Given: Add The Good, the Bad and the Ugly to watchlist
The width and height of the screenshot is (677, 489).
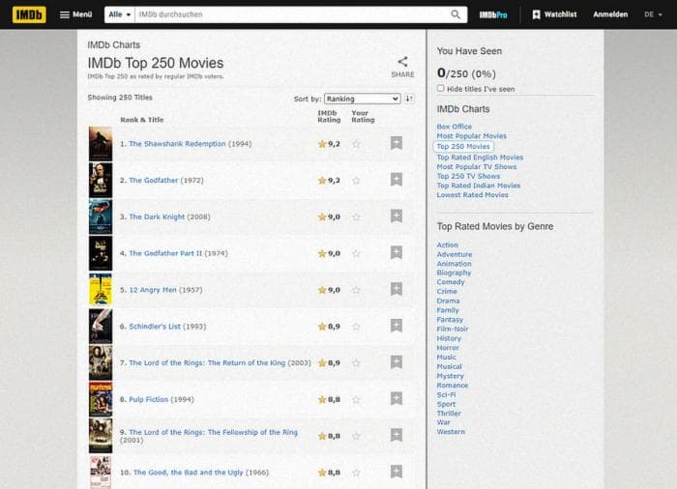Looking at the screenshot, I should pyautogui.click(x=397, y=472).
